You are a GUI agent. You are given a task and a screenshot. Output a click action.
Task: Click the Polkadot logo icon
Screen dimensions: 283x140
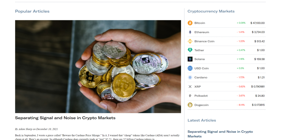click(190, 96)
